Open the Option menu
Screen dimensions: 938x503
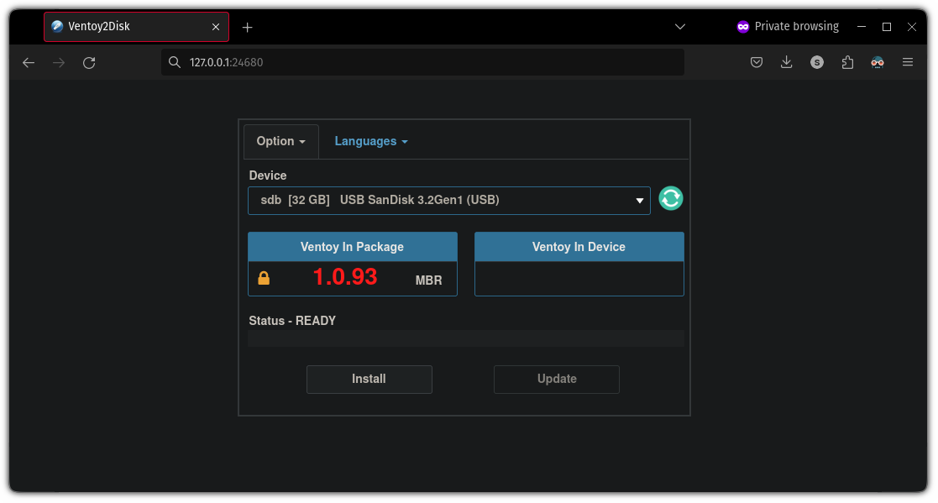point(280,141)
